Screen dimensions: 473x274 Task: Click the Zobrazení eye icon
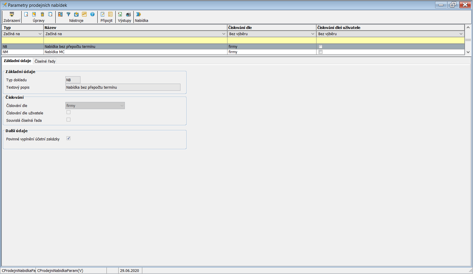(x=12, y=14)
